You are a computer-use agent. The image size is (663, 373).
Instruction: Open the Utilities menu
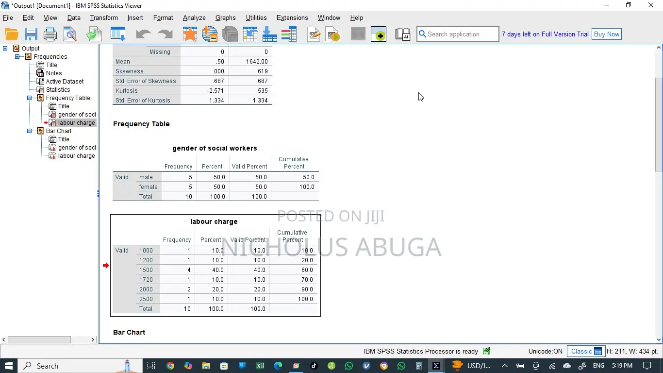256,17
